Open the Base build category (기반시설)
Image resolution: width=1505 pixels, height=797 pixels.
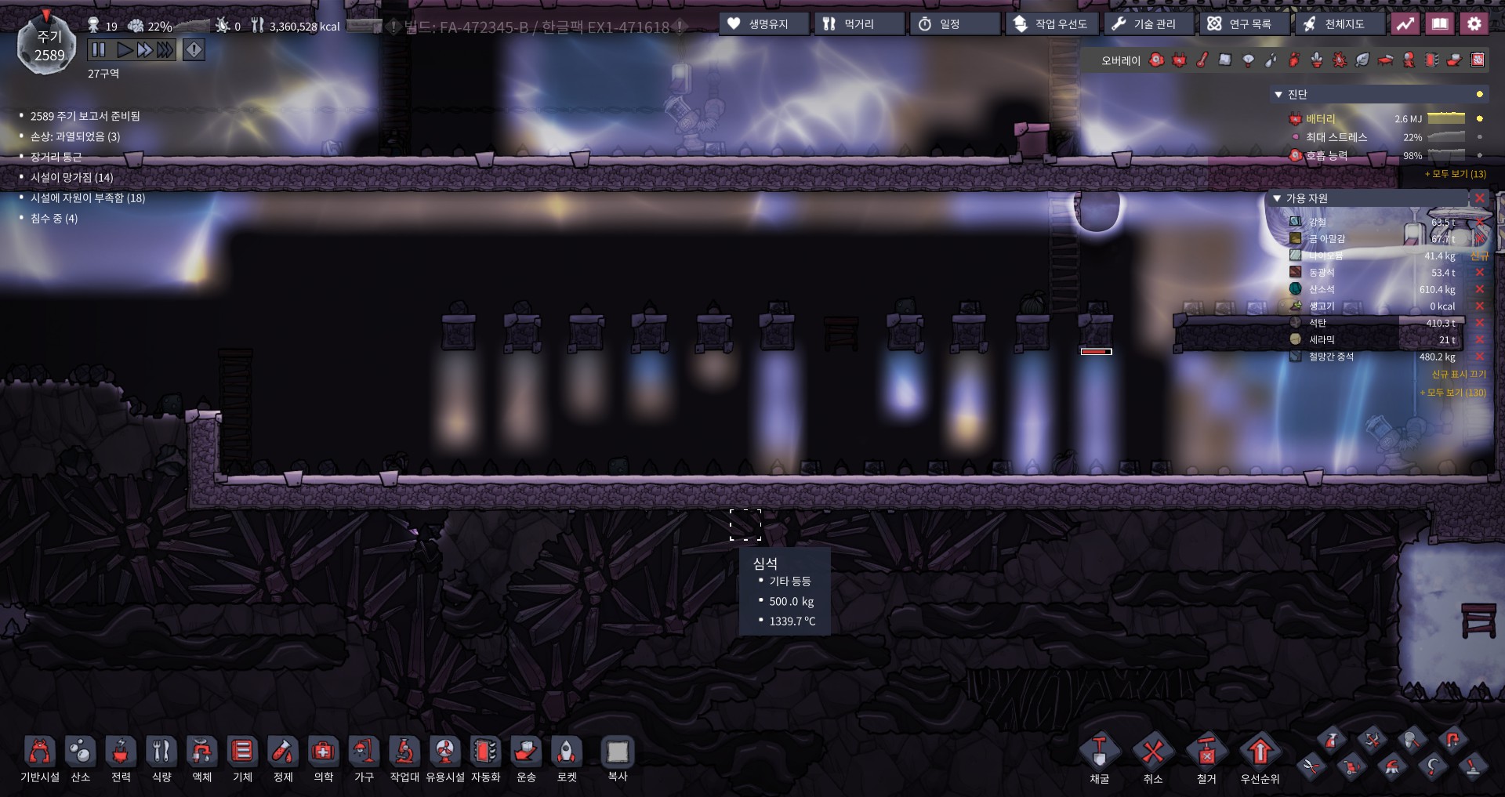pos(40,759)
